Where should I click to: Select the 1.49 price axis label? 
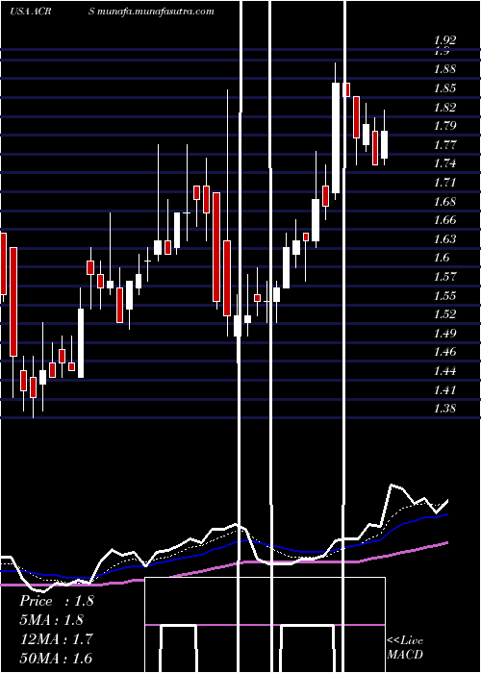coord(444,333)
